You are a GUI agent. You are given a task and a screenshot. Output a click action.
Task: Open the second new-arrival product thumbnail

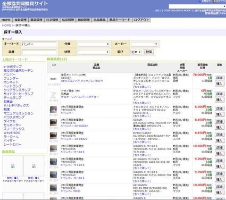[34, 166]
